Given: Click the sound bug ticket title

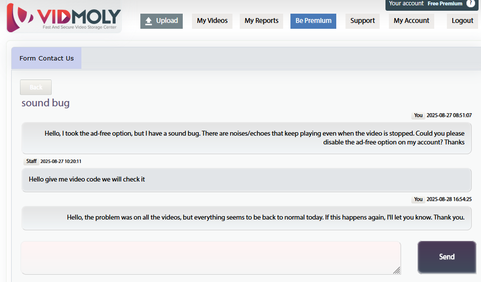Looking at the screenshot, I should (45, 103).
